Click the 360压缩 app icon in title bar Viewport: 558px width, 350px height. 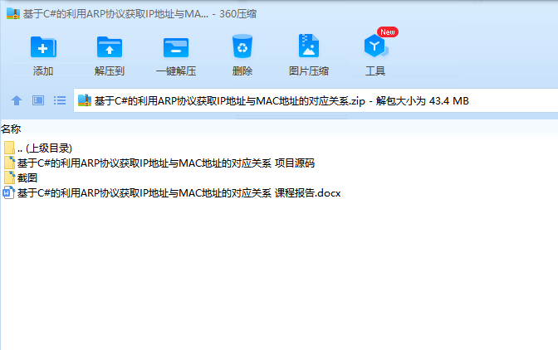[13, 13]
